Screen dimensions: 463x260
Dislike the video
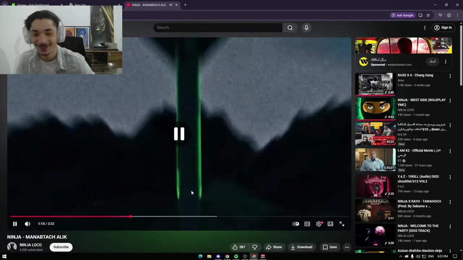[255, 247]
